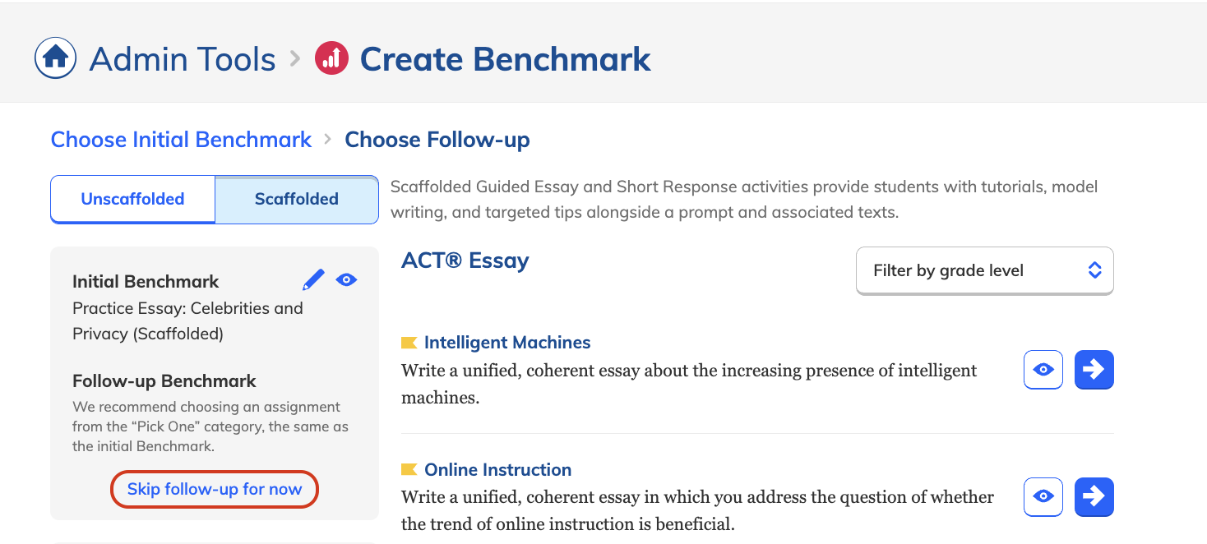Click the arrows on the grade level filter

click(x=1094, y=270)
